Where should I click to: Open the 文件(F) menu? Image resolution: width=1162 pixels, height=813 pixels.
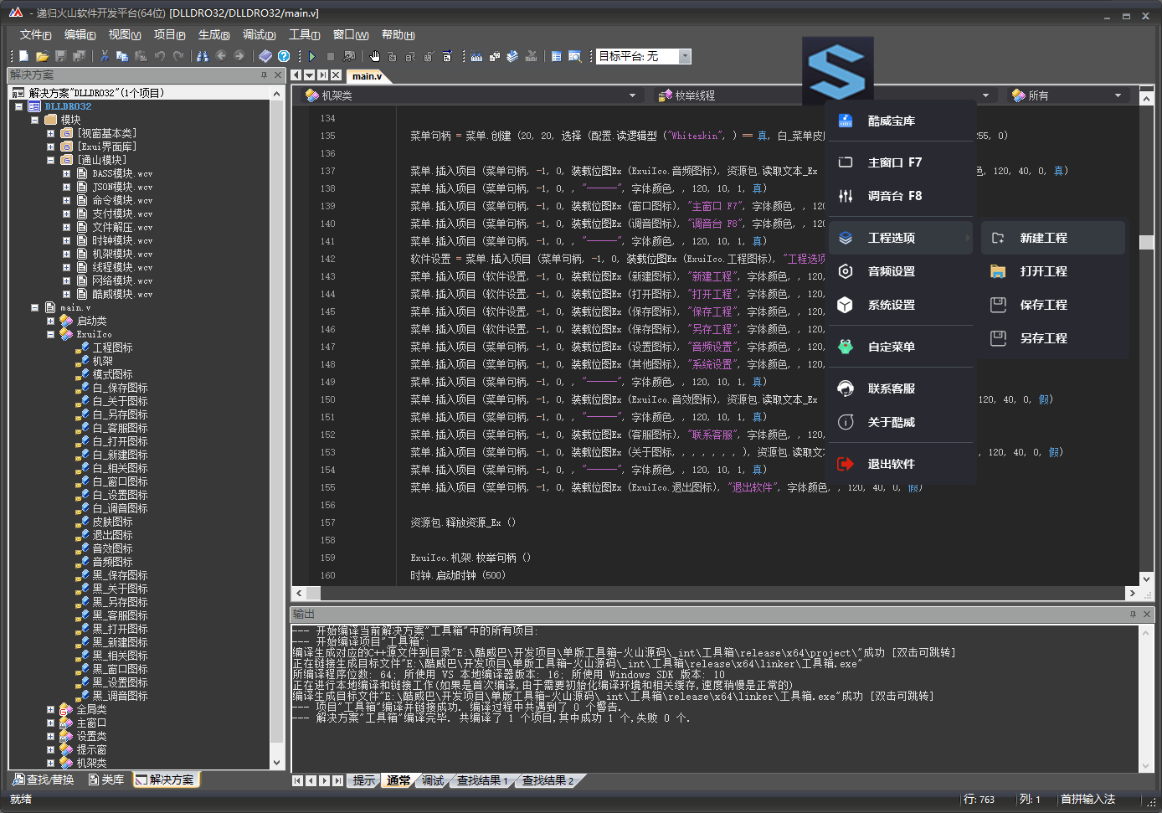click(x=35, y=34)
